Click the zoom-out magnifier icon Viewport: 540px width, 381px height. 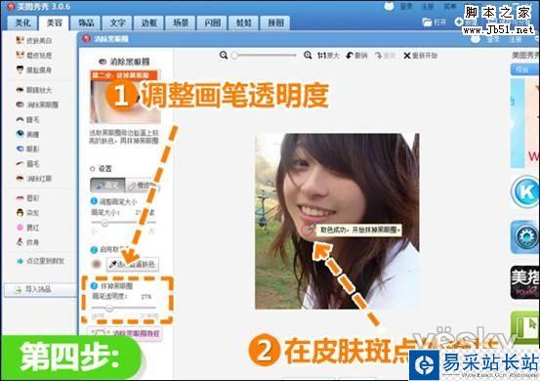(x=224, y=55)
